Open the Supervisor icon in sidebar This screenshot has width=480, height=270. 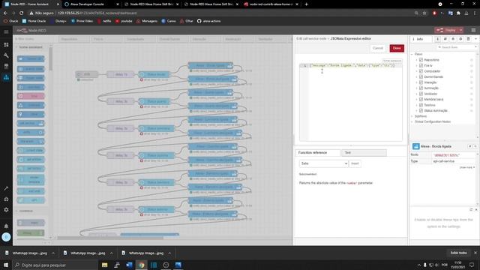pos(6,199)
